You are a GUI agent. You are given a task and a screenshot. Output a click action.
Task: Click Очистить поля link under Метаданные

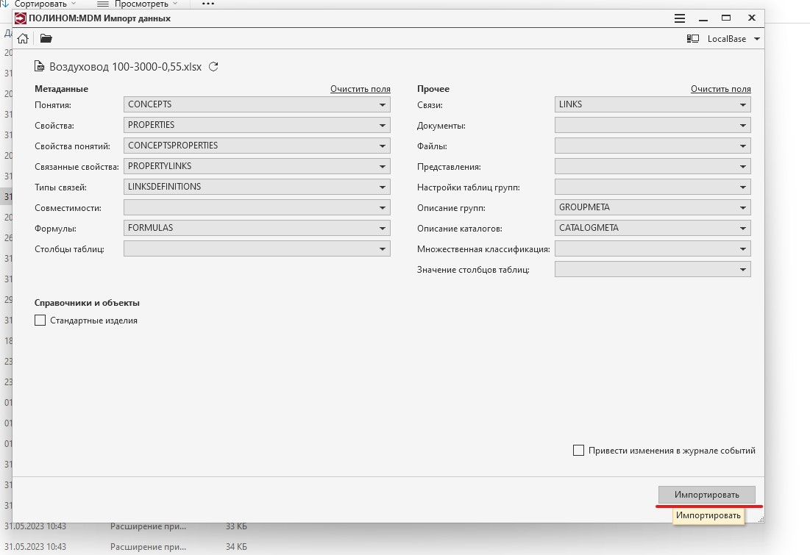click(x=360, y=89)
